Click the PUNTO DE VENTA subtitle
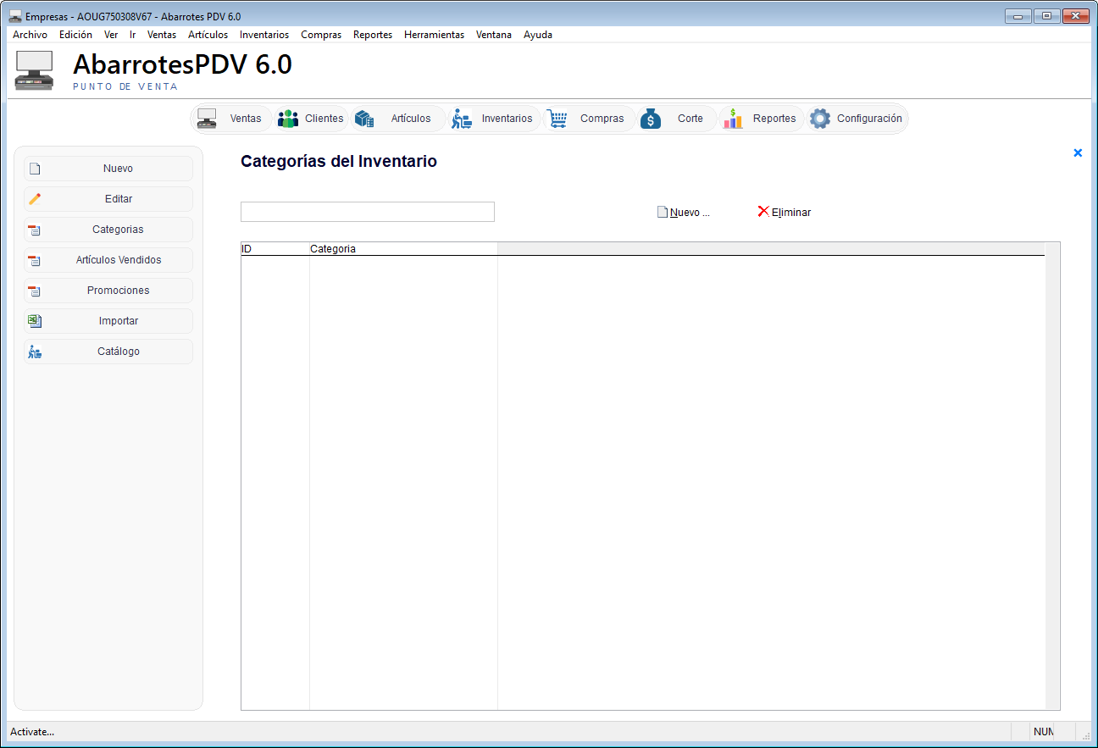The width and height of the screenshot is (1098, 748). coord(125,86)
